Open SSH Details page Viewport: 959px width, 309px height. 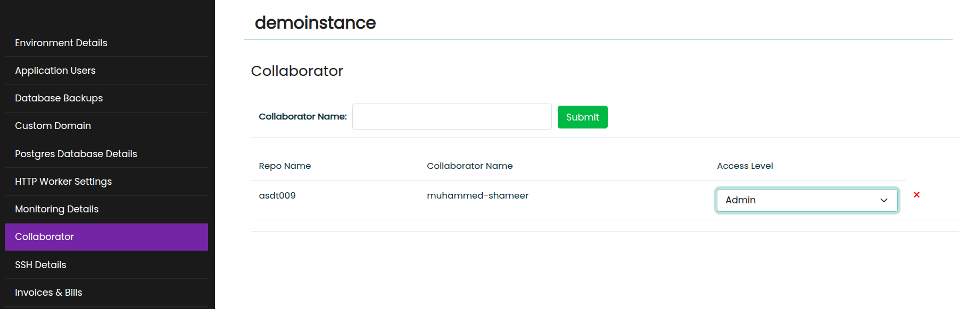[x=106, y=265]
